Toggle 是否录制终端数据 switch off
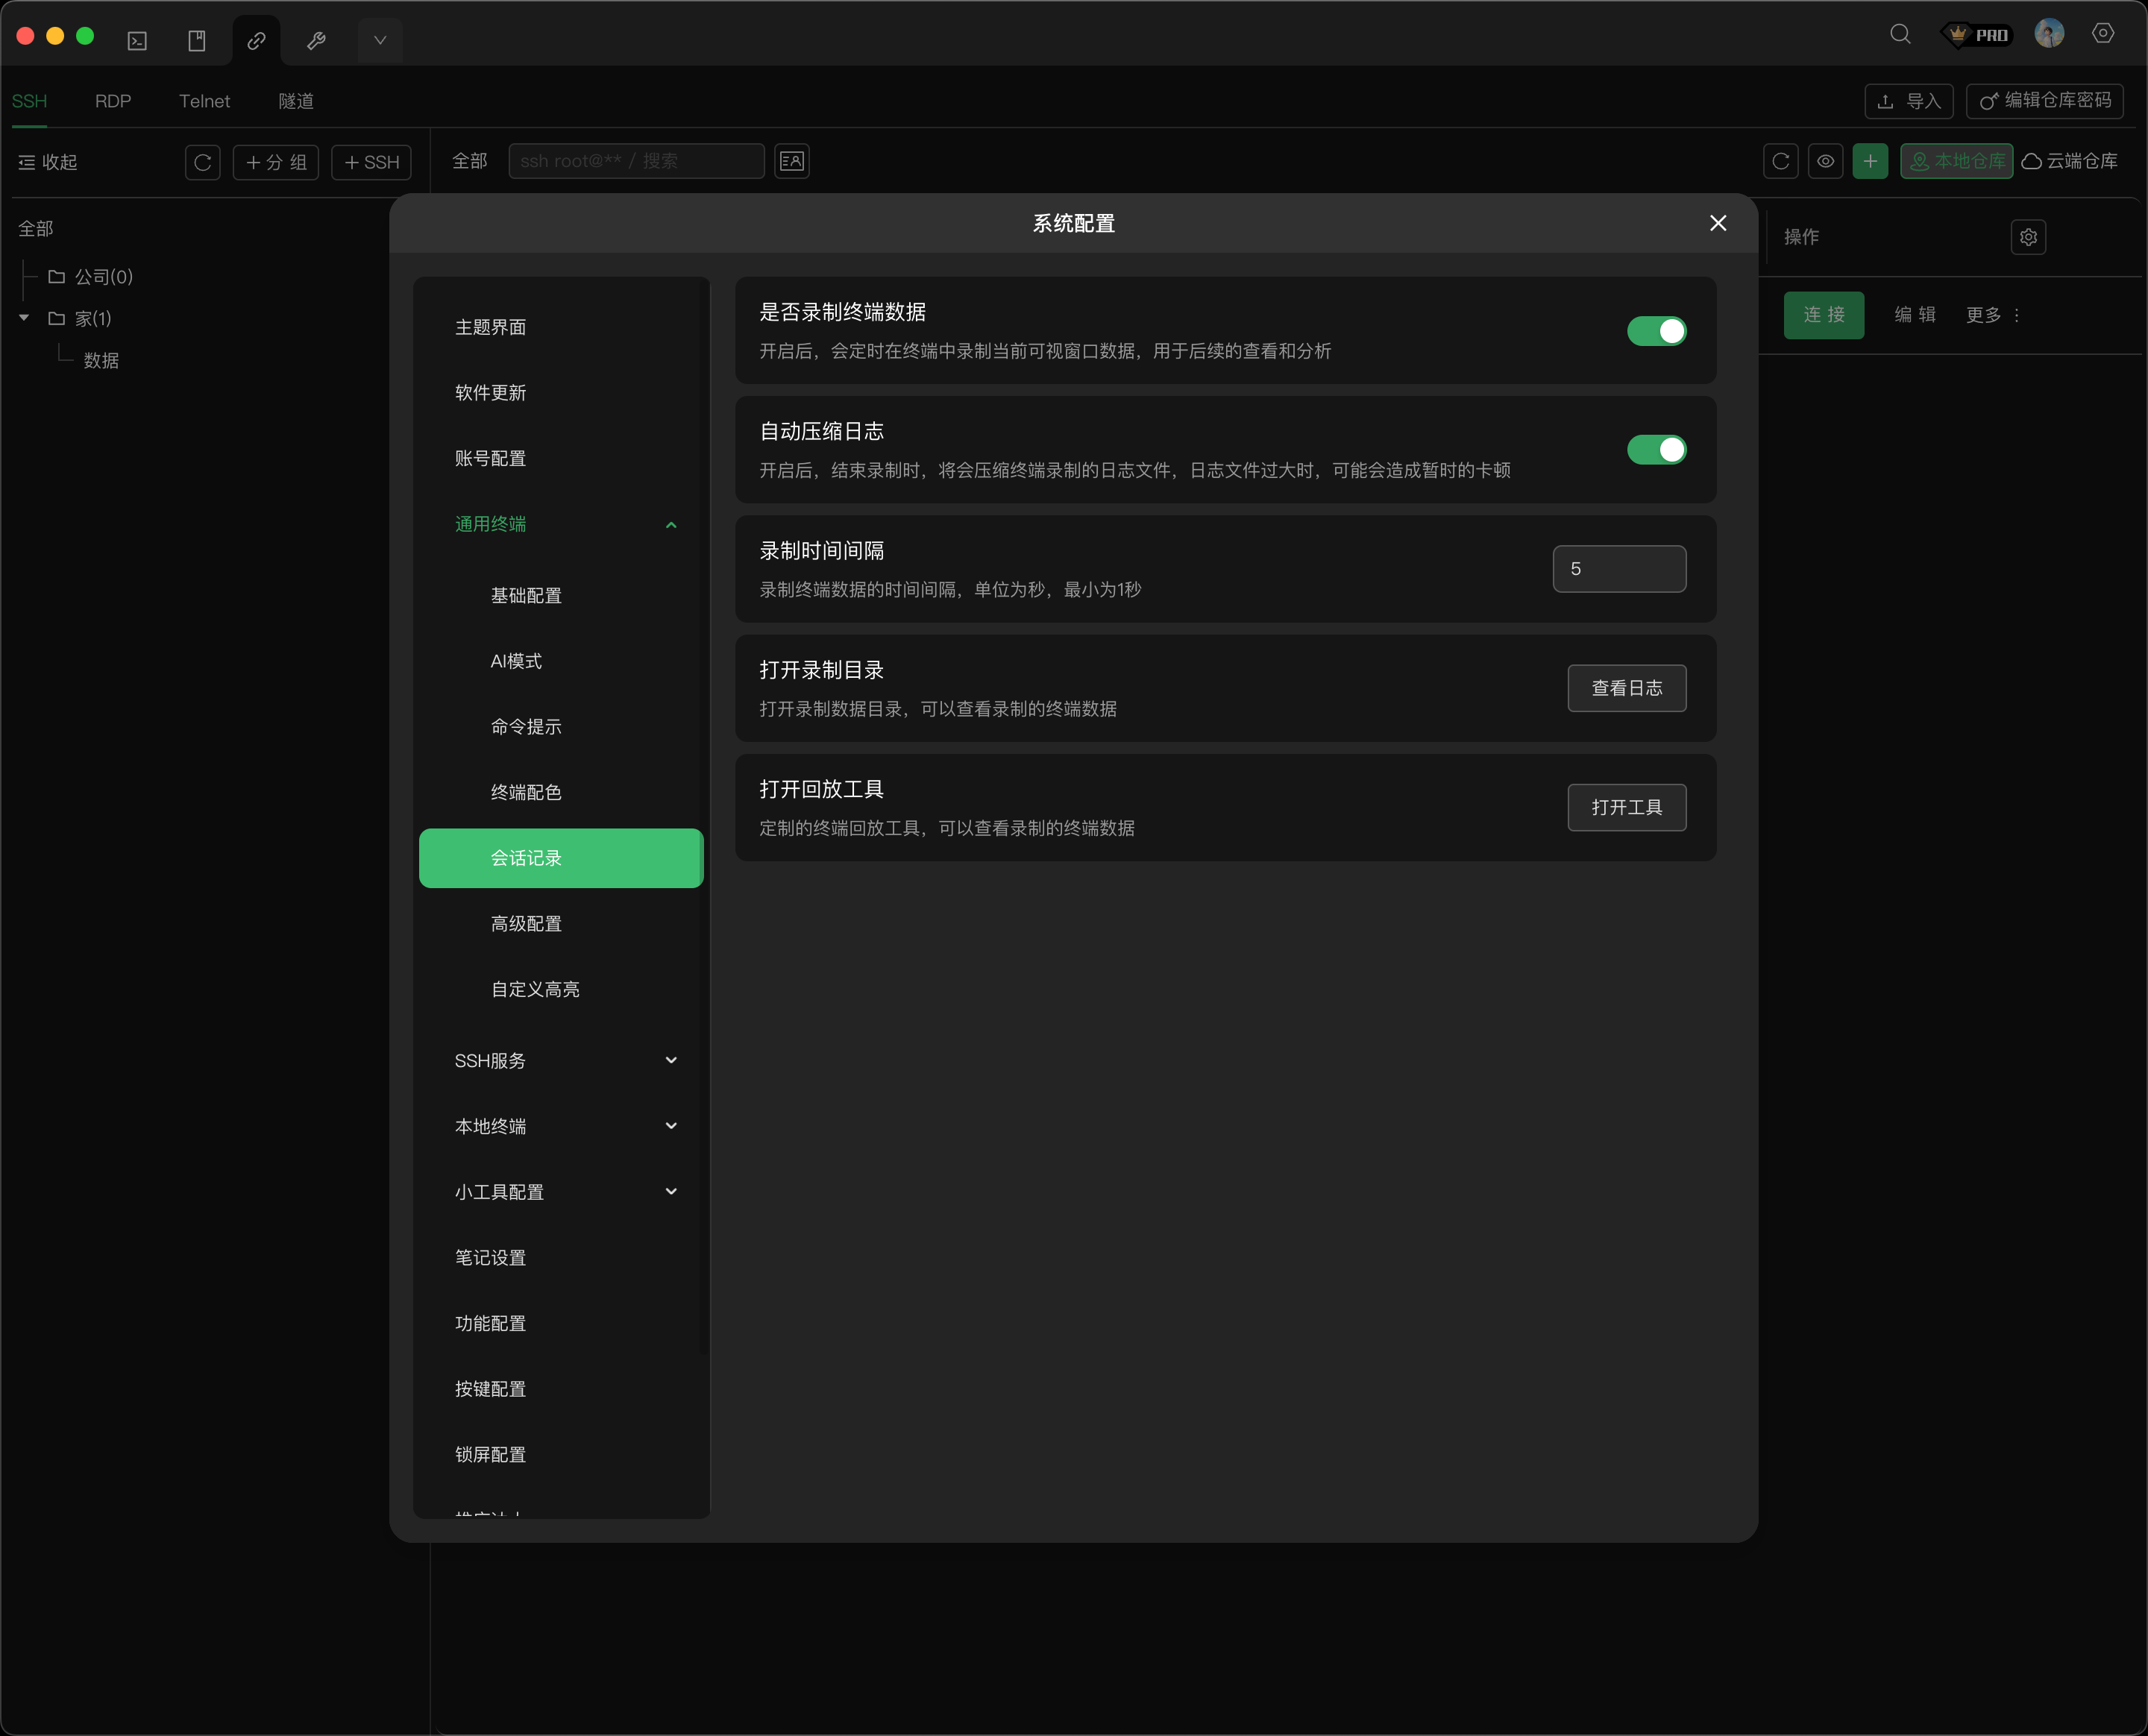The image size is (2148, 1736). coord(1656,331)
